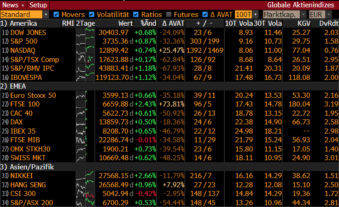This screenshot has width=339, height=207.
Task: Collapse the Amerika section header
Action: 18,23
